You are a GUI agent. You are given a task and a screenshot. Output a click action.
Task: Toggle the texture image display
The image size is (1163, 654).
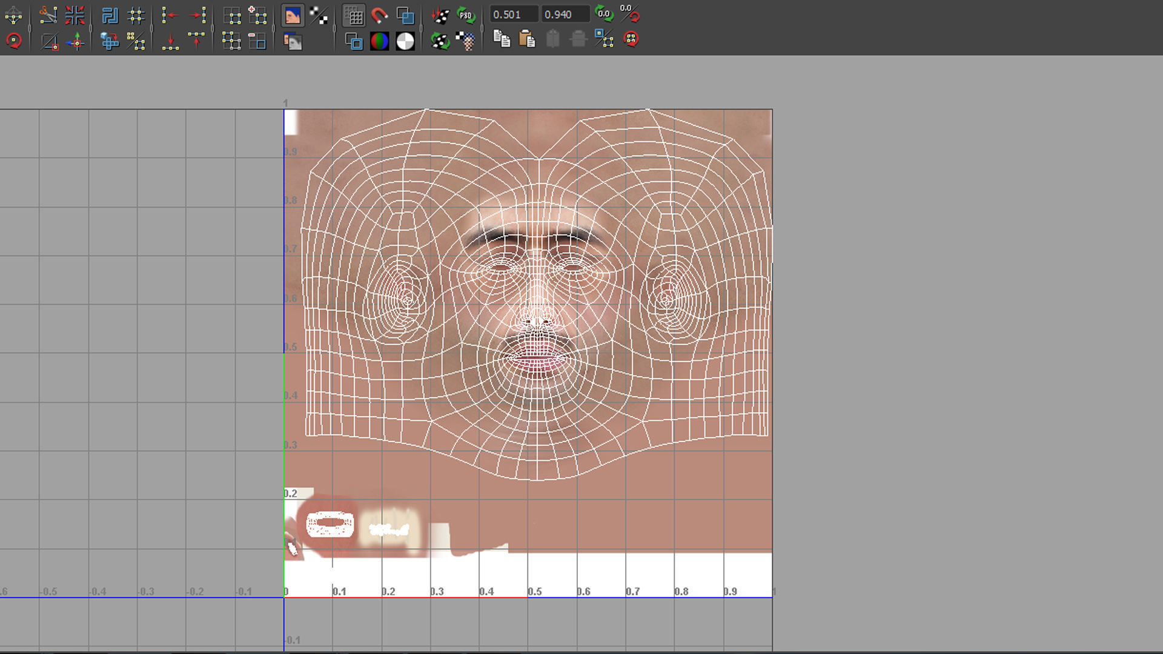[x=293, y=15]
